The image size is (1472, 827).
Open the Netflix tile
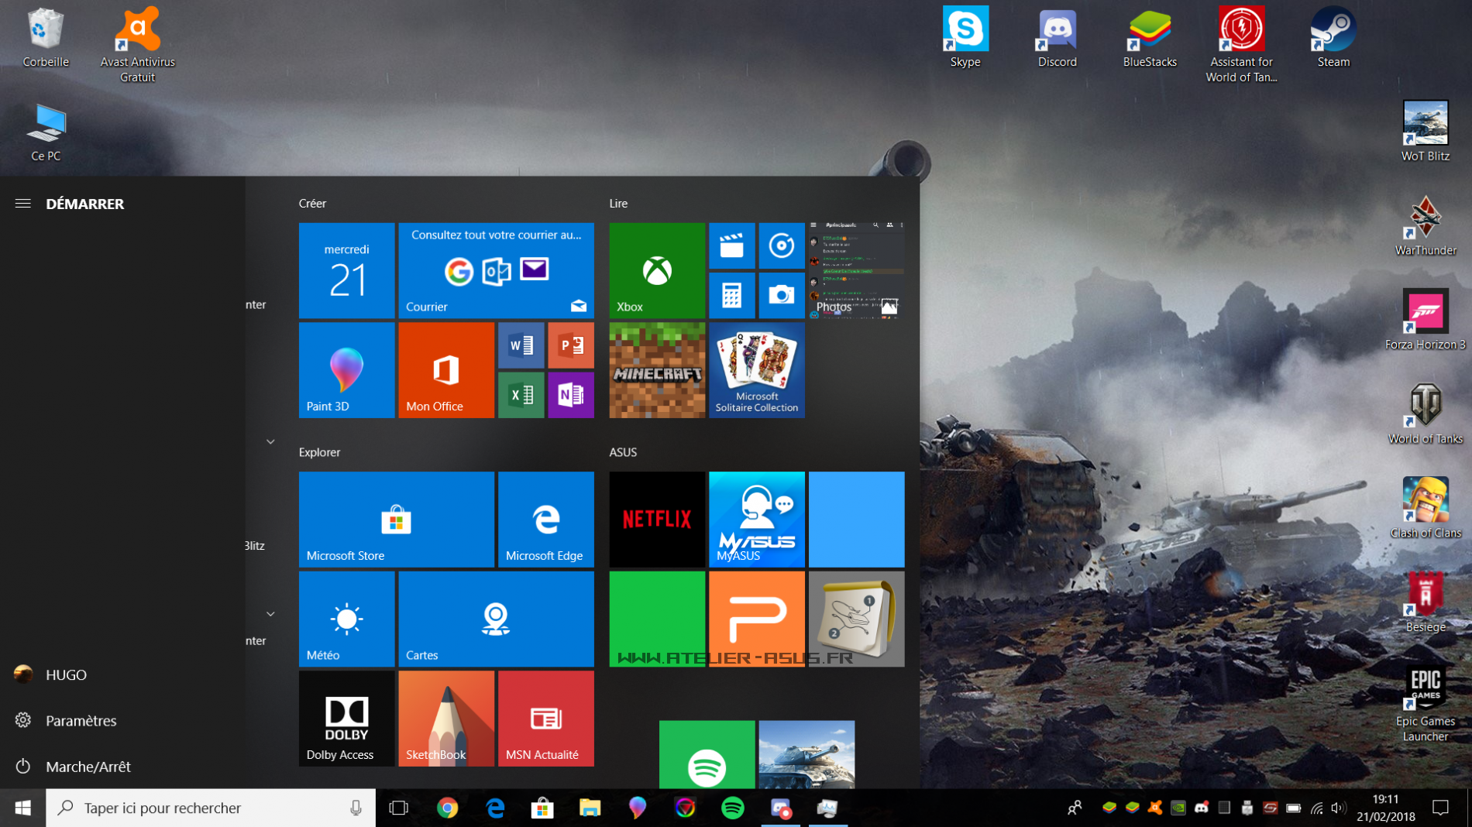(656, 519)
